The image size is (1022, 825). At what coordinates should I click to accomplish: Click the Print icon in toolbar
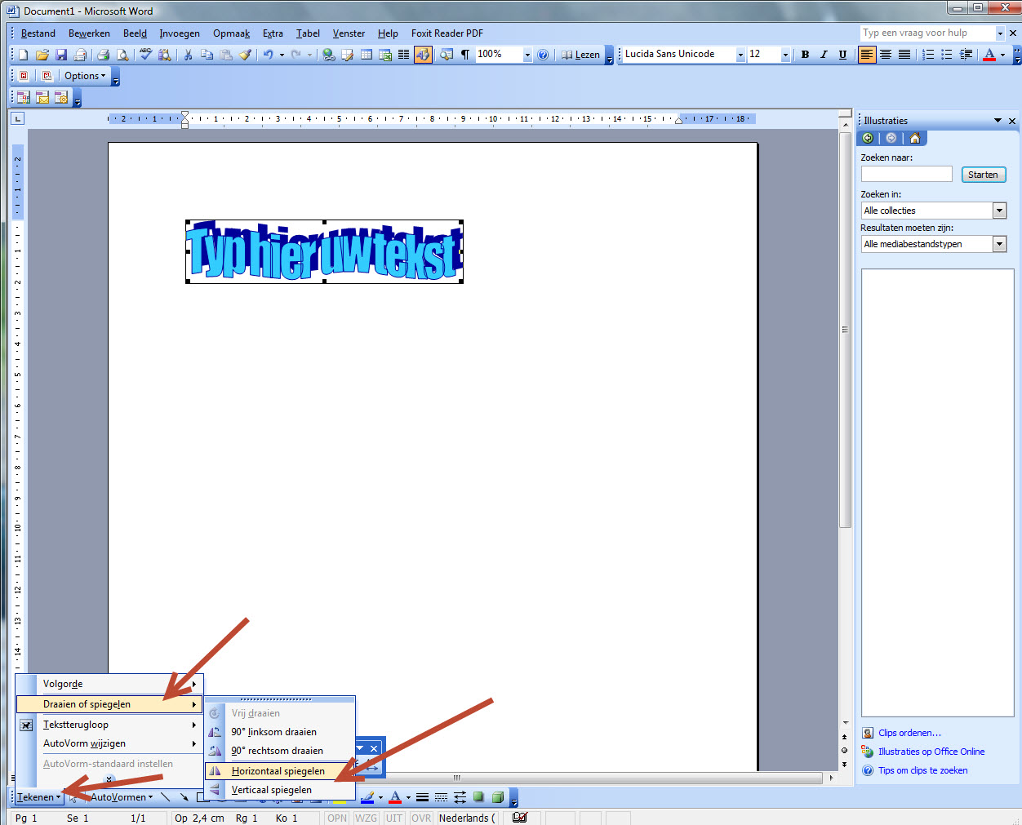click(x=103, y=55)
